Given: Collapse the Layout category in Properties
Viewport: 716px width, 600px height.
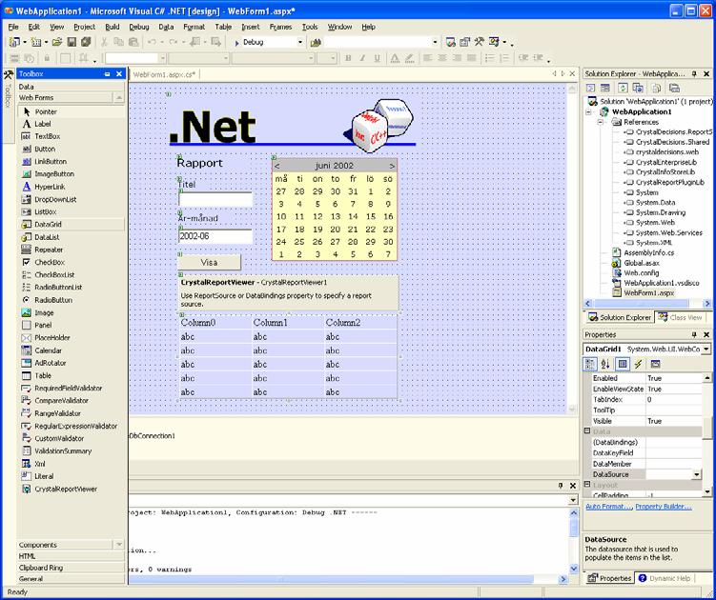Looking at the screenshot, I should pyautogui.click(x=587, y=484).
